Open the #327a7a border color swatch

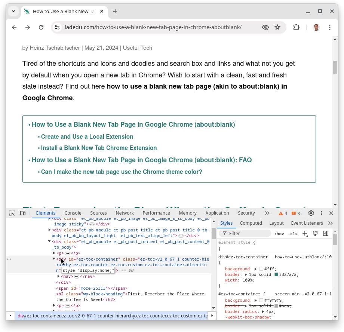(x=276, y=274)
